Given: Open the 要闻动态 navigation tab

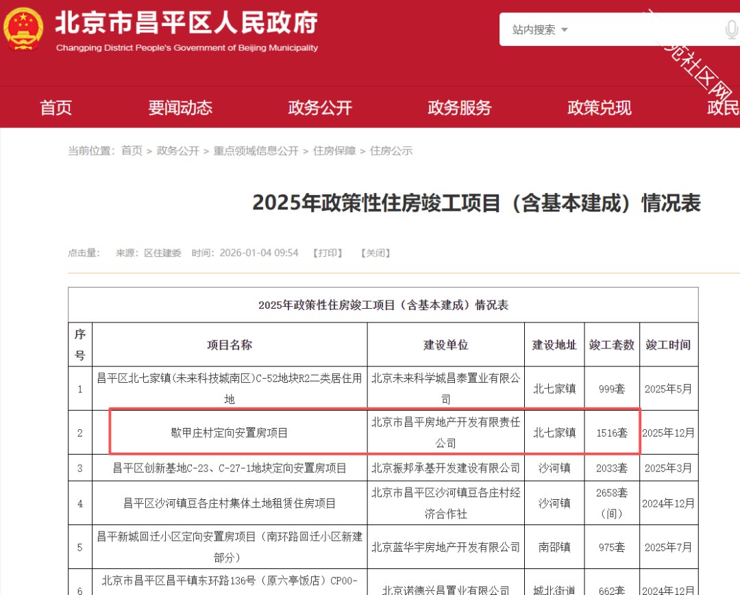Looking at the screenshot, I should pos(180,107).
